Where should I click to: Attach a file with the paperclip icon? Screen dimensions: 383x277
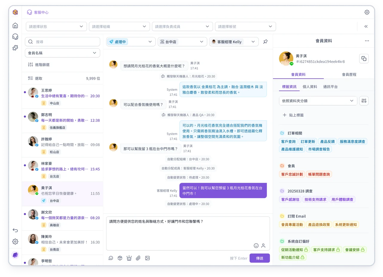(138, 258)
